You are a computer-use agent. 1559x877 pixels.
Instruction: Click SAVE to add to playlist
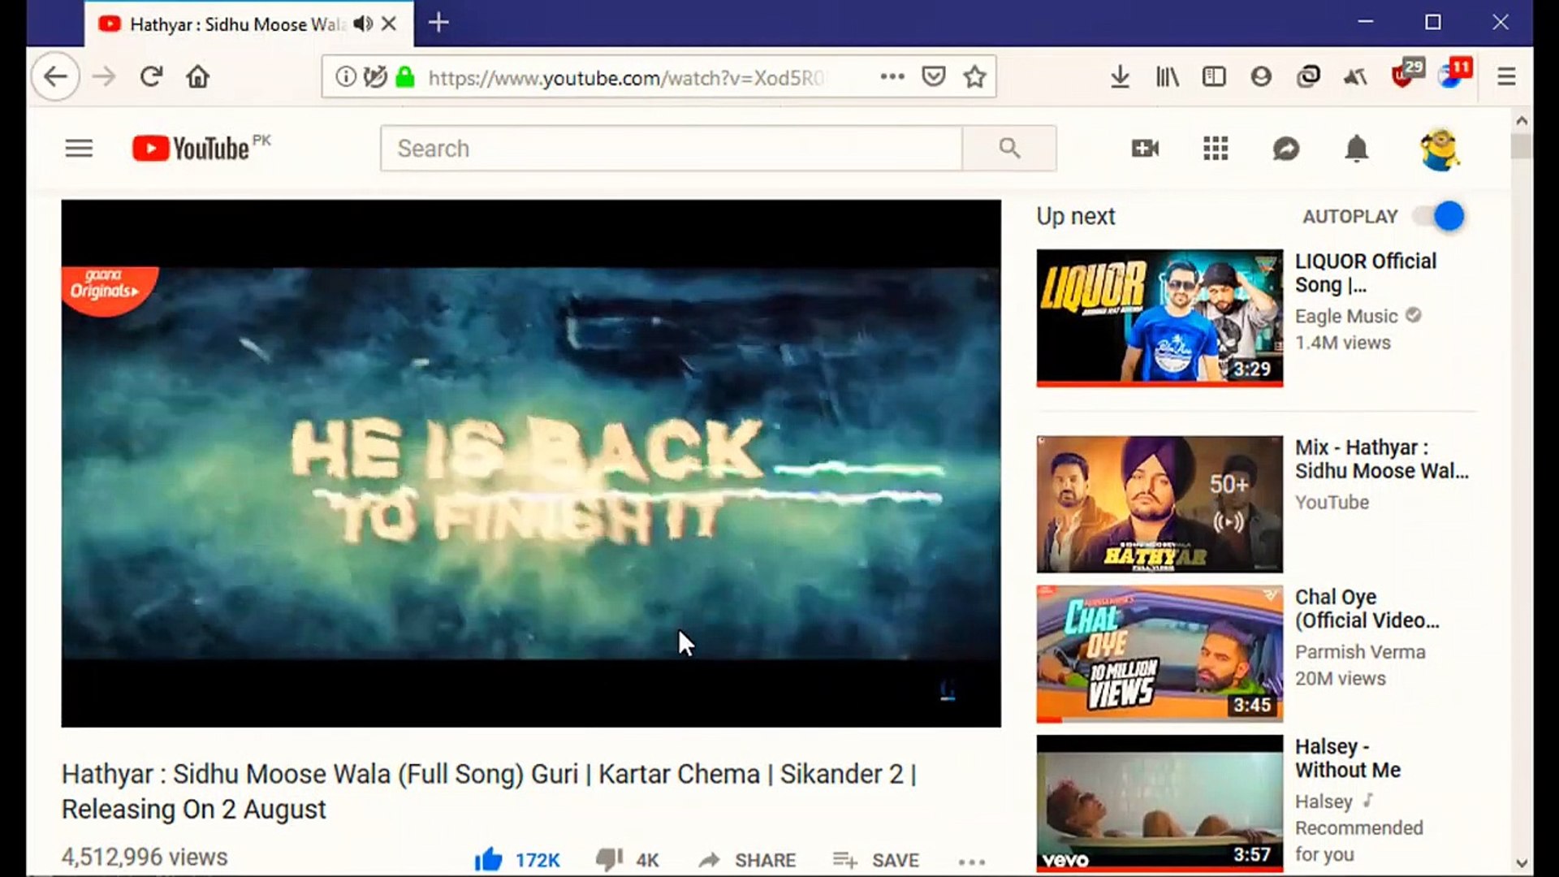876,860
